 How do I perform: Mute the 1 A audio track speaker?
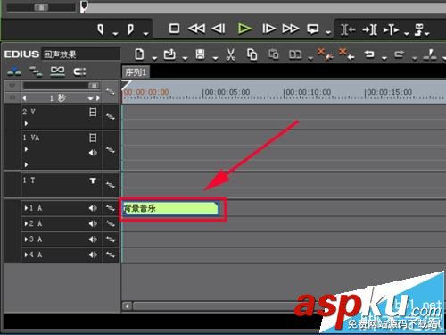tap(93, 208)
